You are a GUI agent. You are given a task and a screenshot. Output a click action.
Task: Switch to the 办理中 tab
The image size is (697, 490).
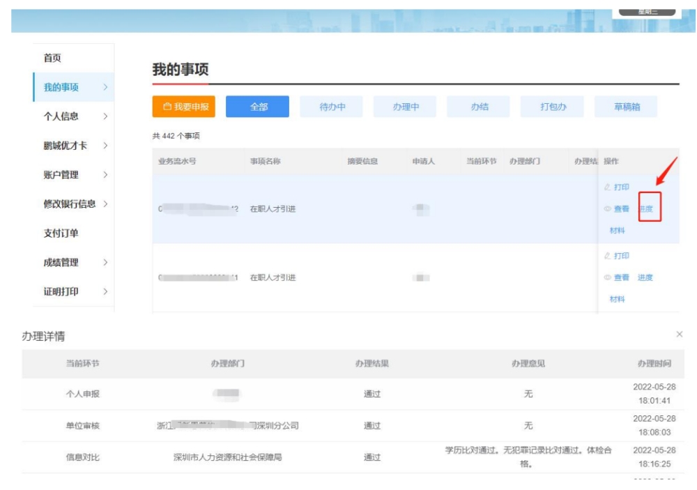[x=405, y=107]
